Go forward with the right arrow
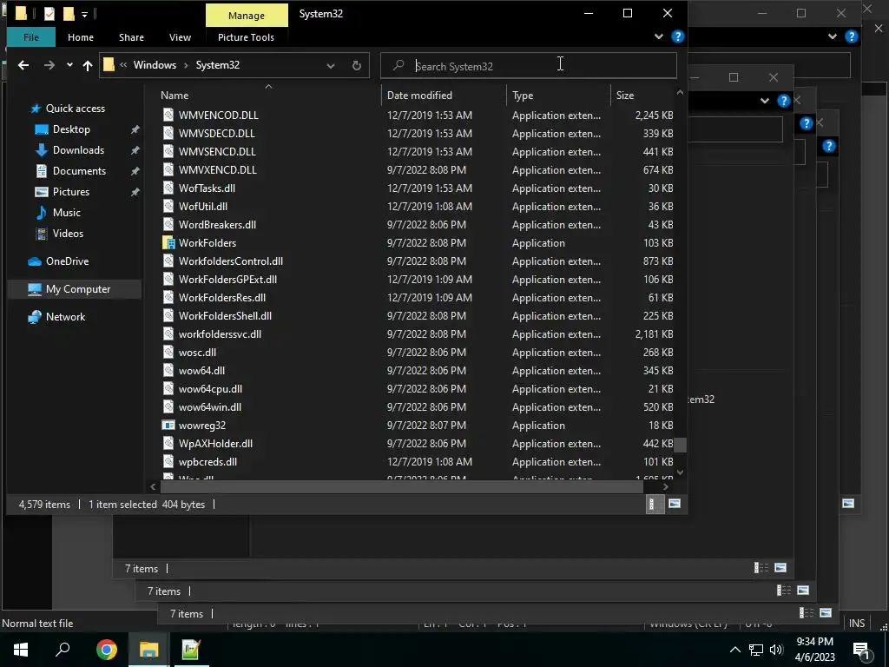The height and width of the screenshot is (667, 889). pos(49,65)
